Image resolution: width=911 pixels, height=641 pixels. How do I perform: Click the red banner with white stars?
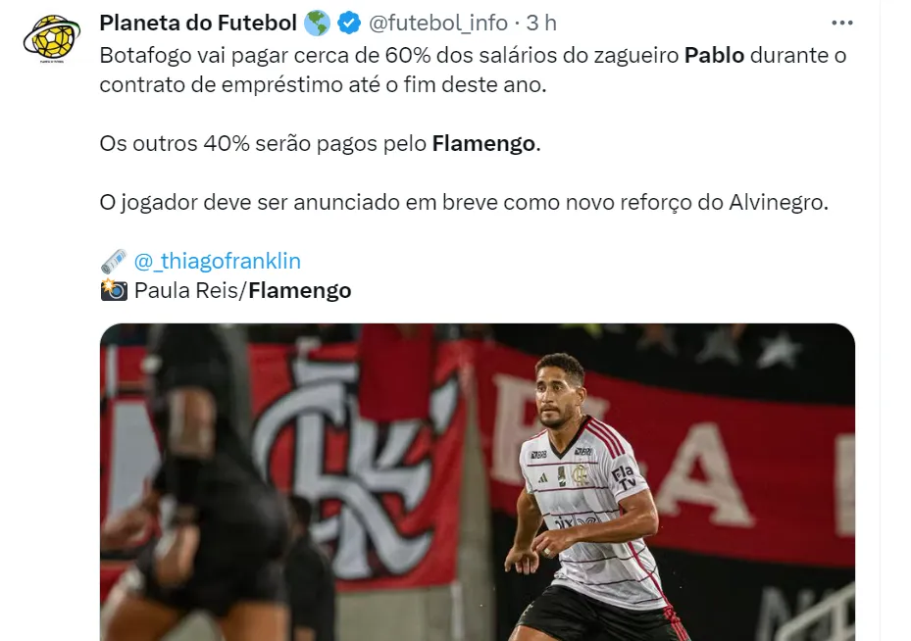tap(668, 453)
